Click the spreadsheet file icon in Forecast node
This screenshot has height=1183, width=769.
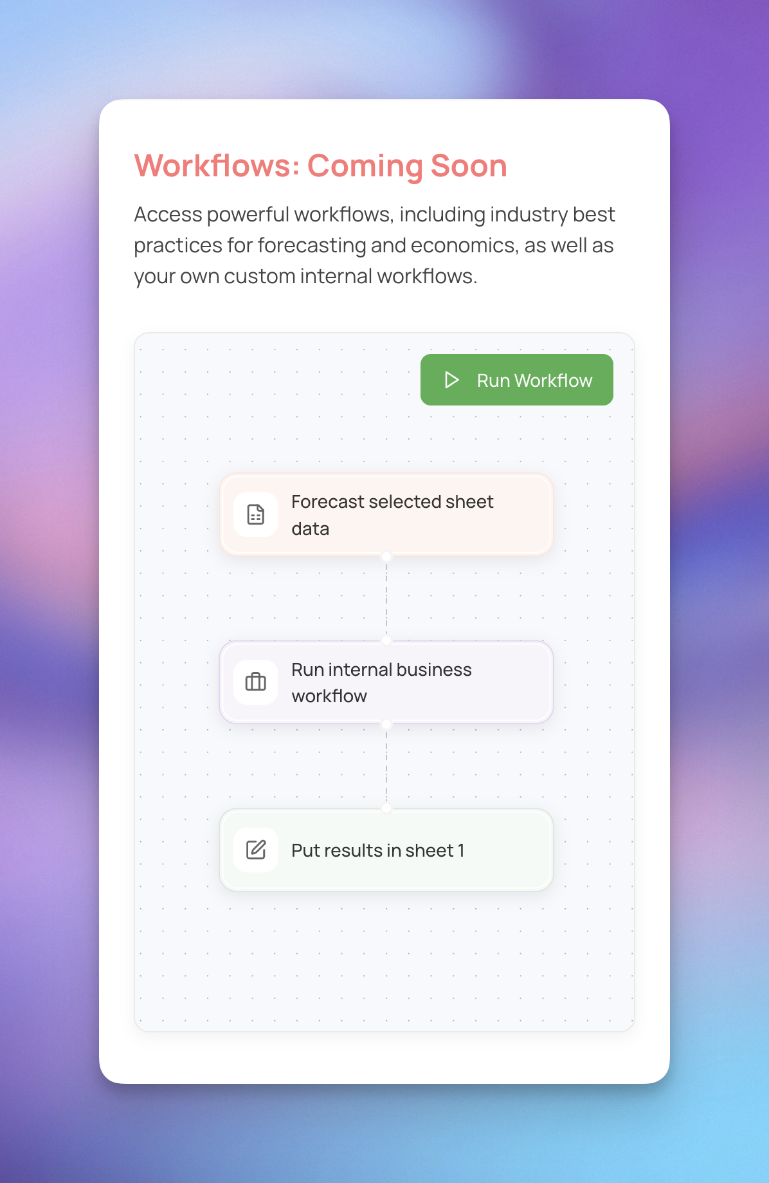256,514
